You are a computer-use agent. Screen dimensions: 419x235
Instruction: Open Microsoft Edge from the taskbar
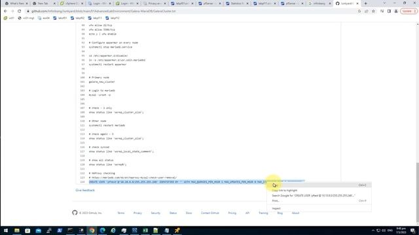[x=102, y=230]
